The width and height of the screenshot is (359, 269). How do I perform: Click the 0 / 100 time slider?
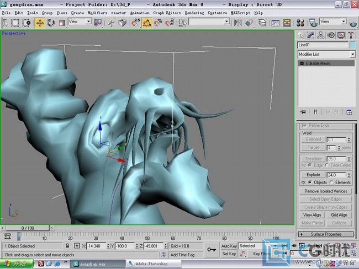coord(28,228)
